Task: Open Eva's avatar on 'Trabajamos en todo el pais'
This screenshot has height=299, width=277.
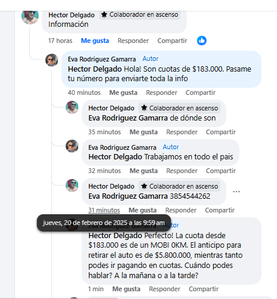Action: click(72, 146)
